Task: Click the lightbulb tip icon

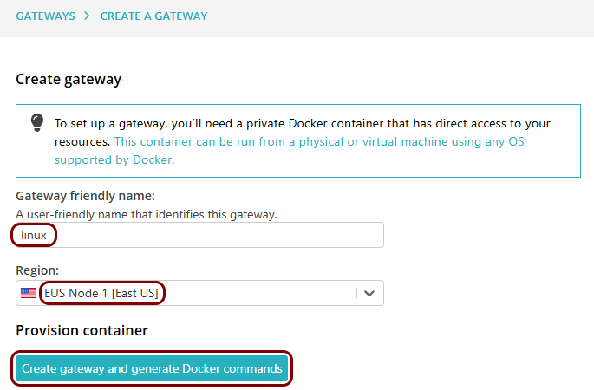Action: (x=37, y=123)
